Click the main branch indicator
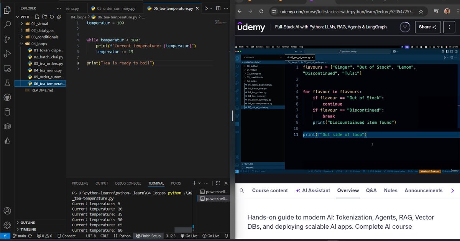This screenshot has width=460, height=241. tap(19, 236)
